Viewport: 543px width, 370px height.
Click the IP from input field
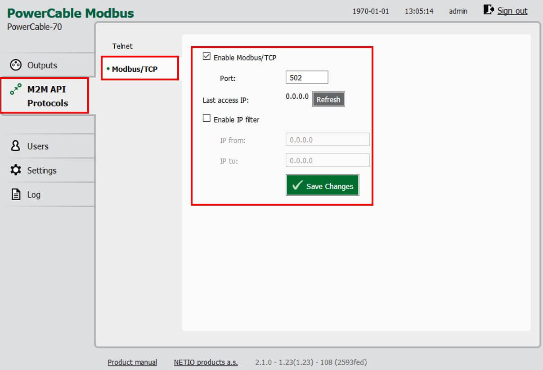[327, 140]
